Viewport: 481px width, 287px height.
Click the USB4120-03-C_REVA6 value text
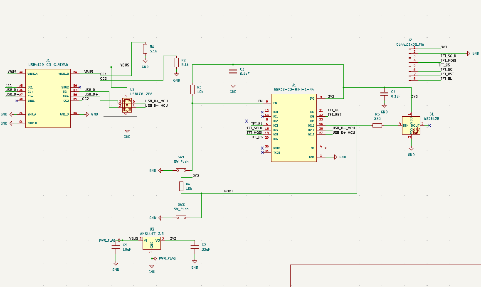point(48,65)
